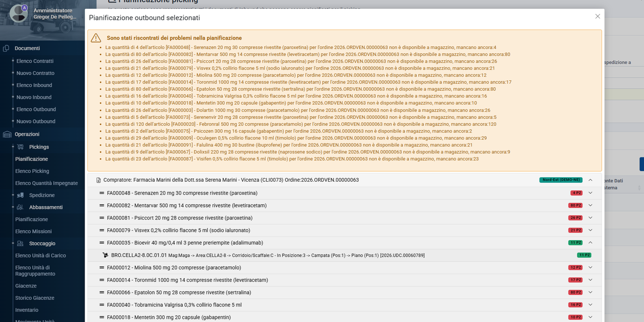
Task: Open Elenco Missioni under Abbassamenti
Action: pos(34,231)
